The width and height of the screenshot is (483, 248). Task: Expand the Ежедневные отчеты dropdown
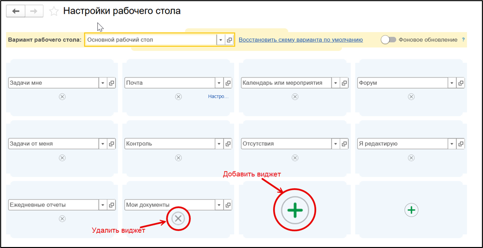[x=103, y=205]
